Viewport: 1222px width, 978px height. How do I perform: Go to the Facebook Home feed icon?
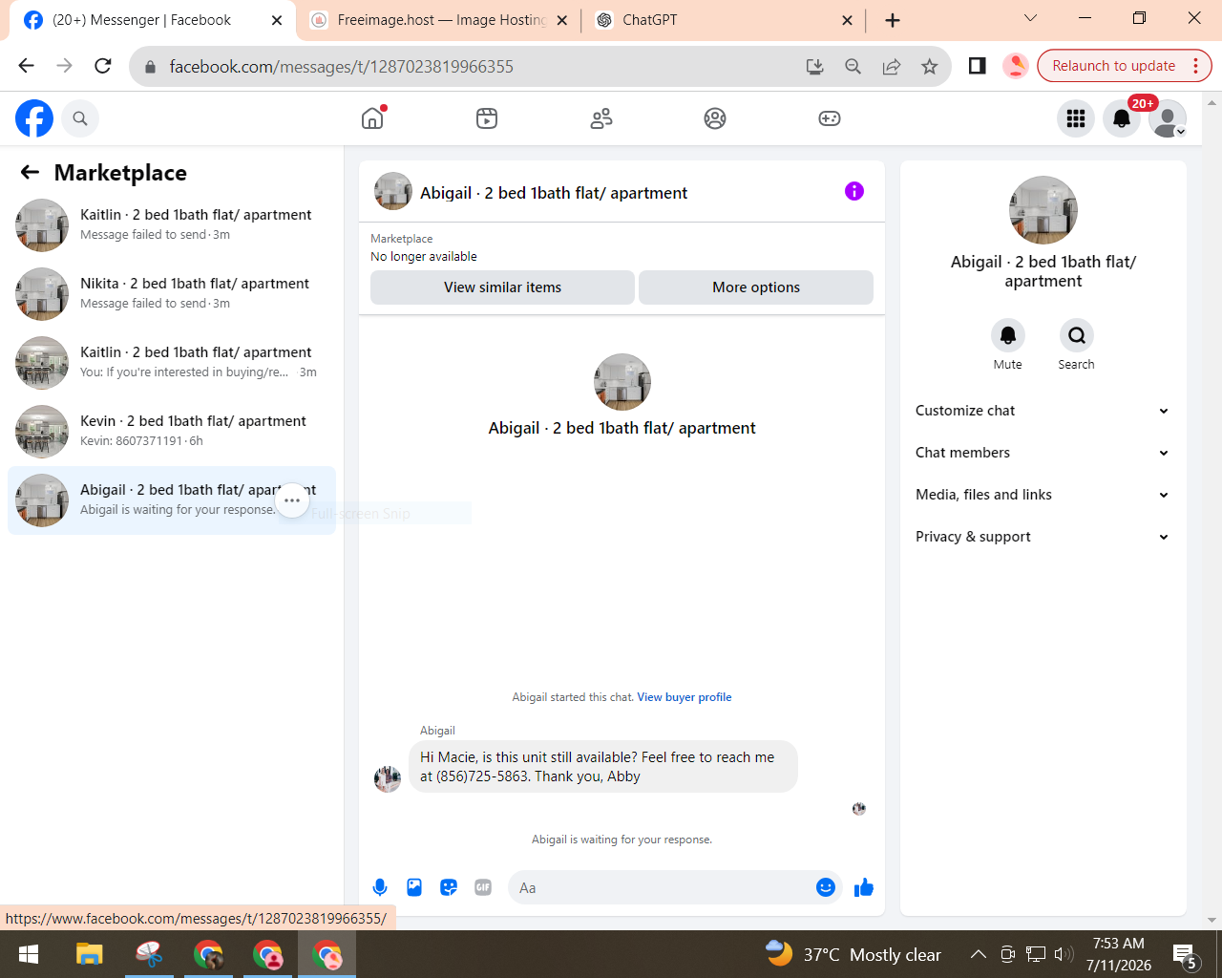tap(372, 118)
